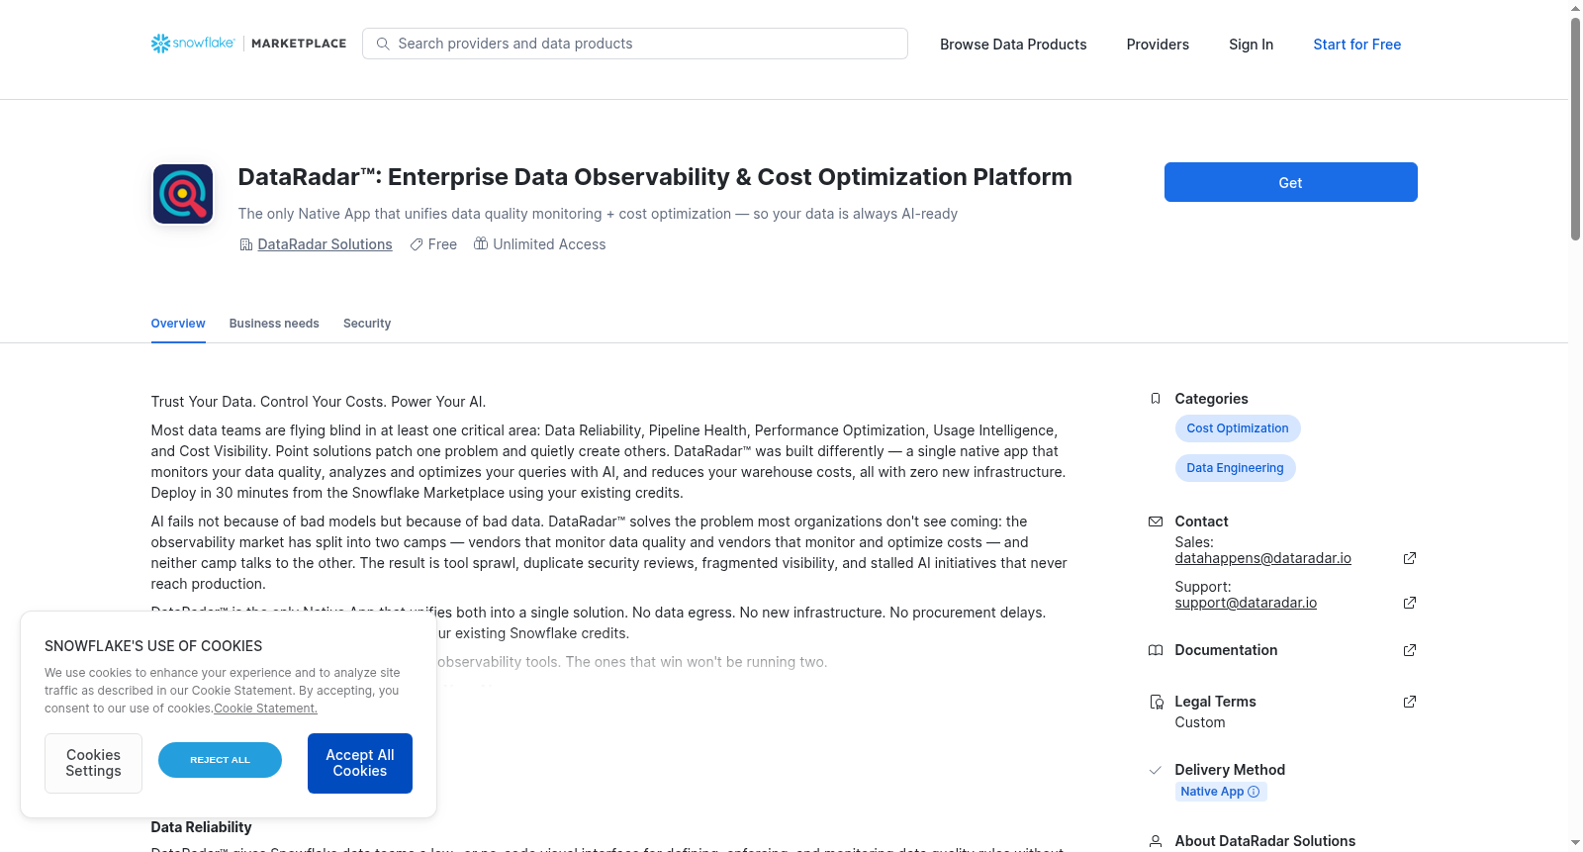Click the scrollbar up arrow
Image resolution: width=1583 pixels, height=852 pixels.
tap(1575, 8)
